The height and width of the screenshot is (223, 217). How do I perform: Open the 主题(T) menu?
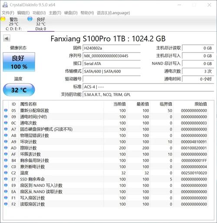55,13
